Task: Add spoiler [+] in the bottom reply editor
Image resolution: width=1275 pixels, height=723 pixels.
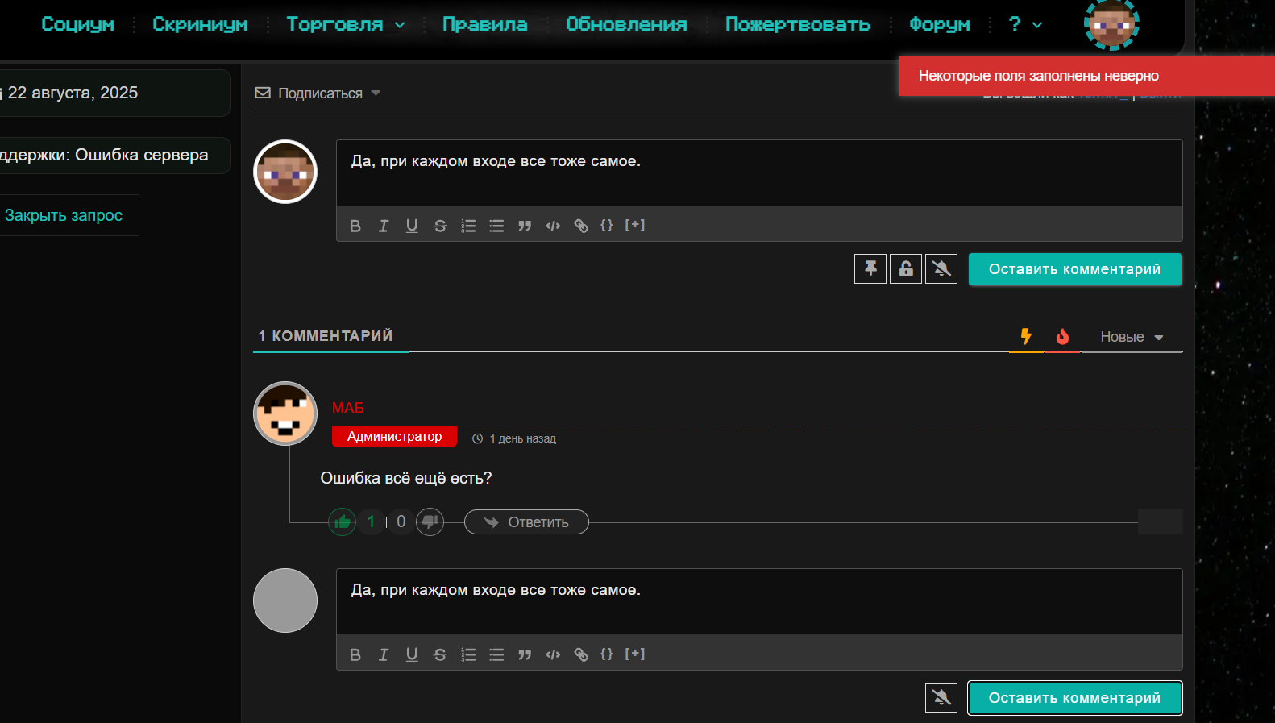Action: tap(635, 654)
